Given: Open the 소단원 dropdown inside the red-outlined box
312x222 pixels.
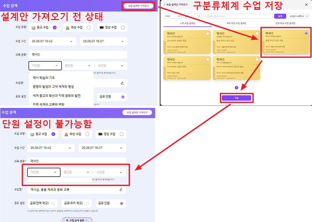Looking at the screenshot, I should click(x=109, y=172).
